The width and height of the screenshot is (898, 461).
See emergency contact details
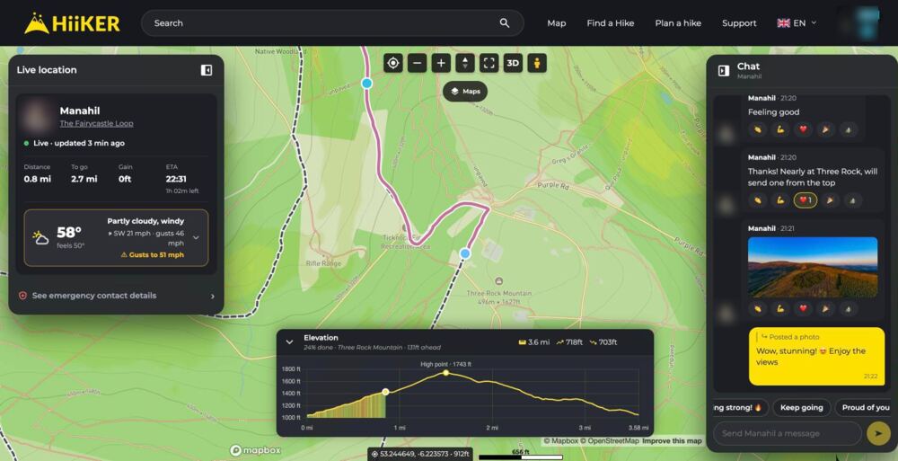point(116,296)
